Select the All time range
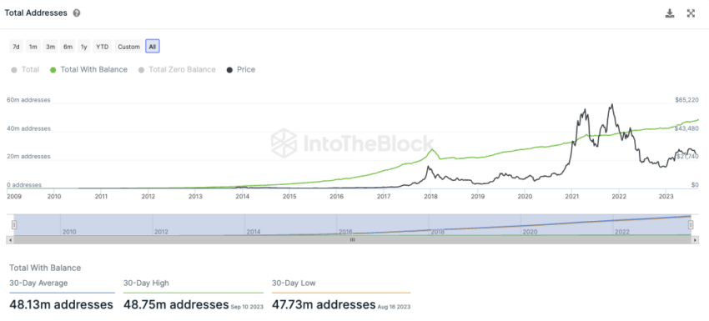This screenshot has height=321, width=709. pos(153,47)
